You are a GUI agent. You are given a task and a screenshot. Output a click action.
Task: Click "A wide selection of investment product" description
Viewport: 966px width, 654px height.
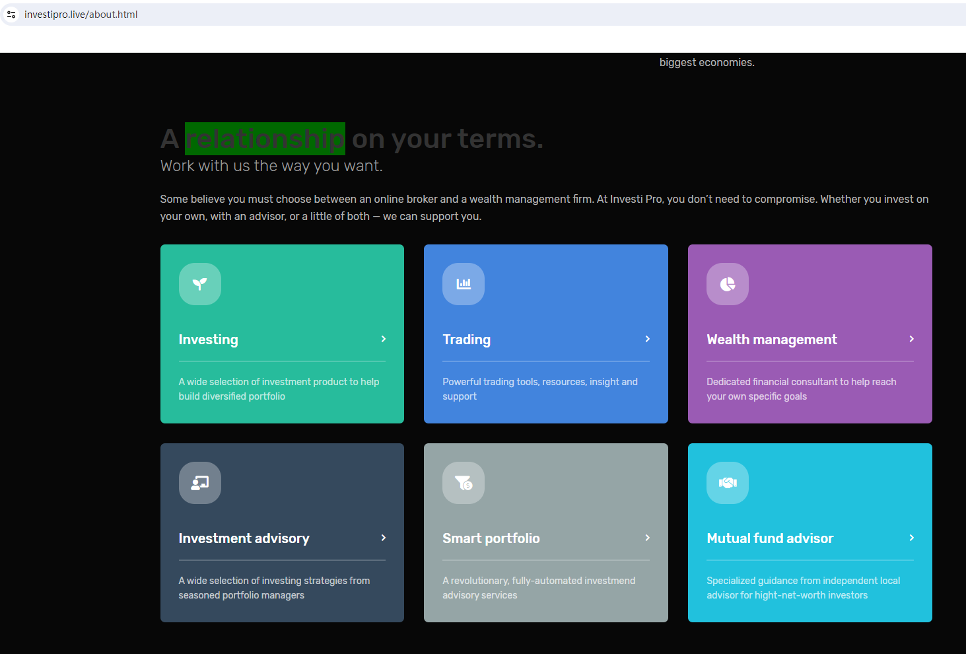click(279, 389)
